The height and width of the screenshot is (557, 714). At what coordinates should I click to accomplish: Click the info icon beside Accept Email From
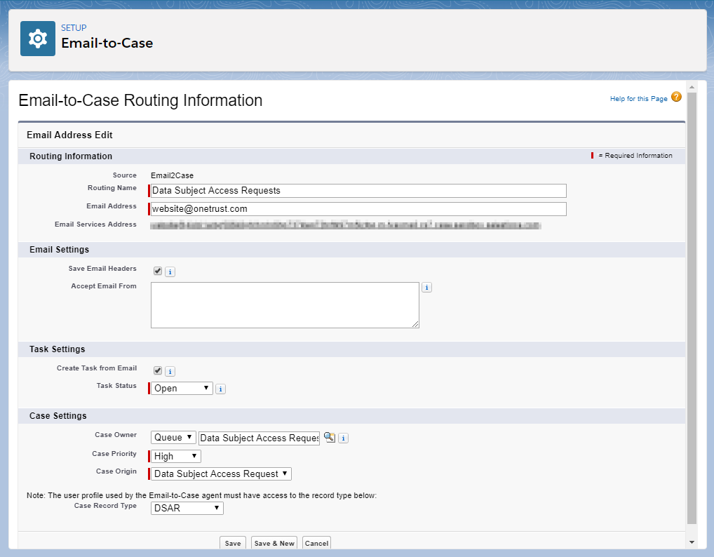click(426, 287)
